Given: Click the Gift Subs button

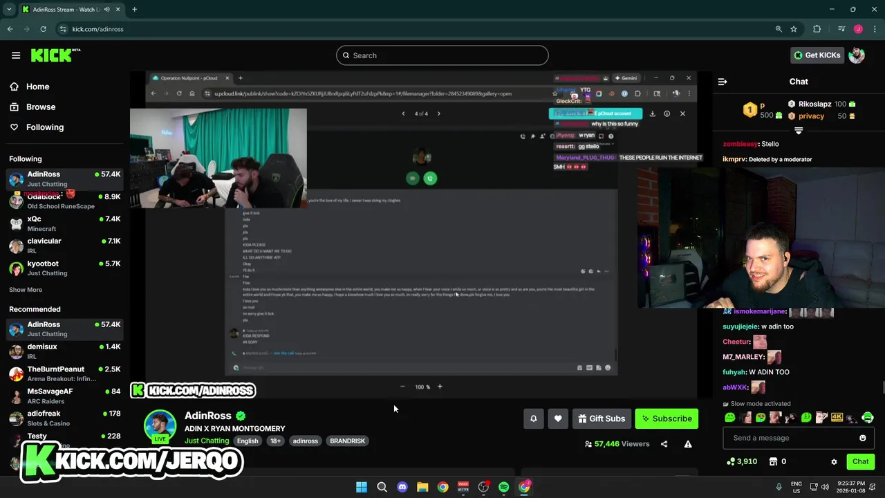Looking at the screenshot, I should tap(602, 418).
